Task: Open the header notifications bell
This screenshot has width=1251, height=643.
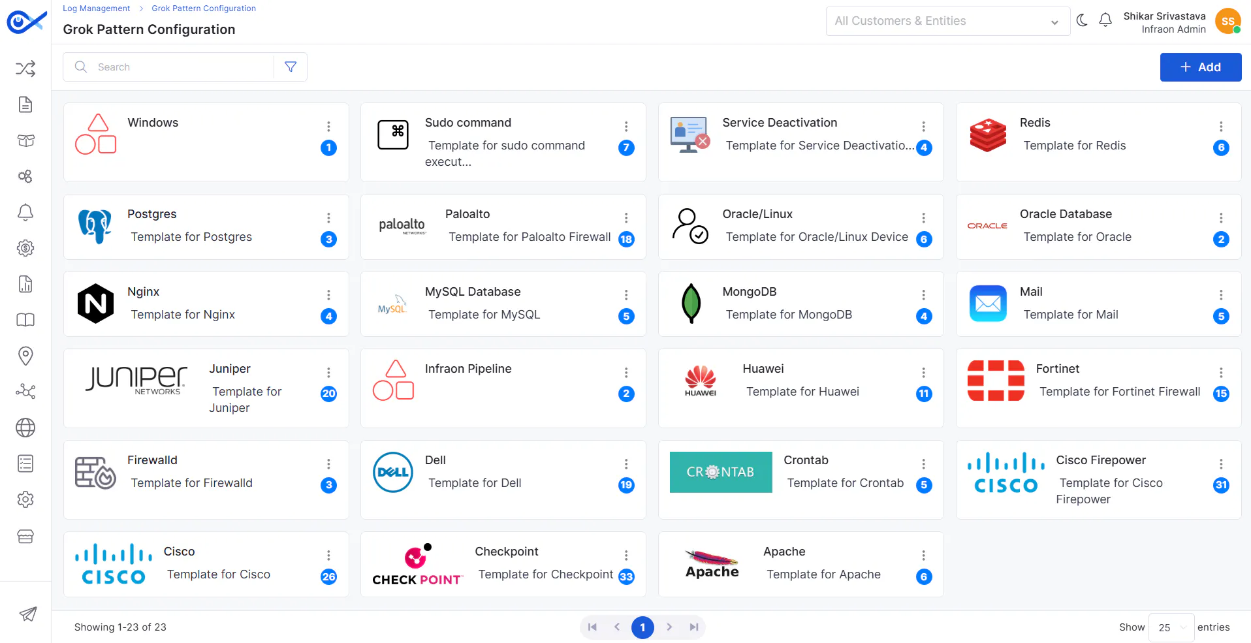Action: pos(1105,21)
